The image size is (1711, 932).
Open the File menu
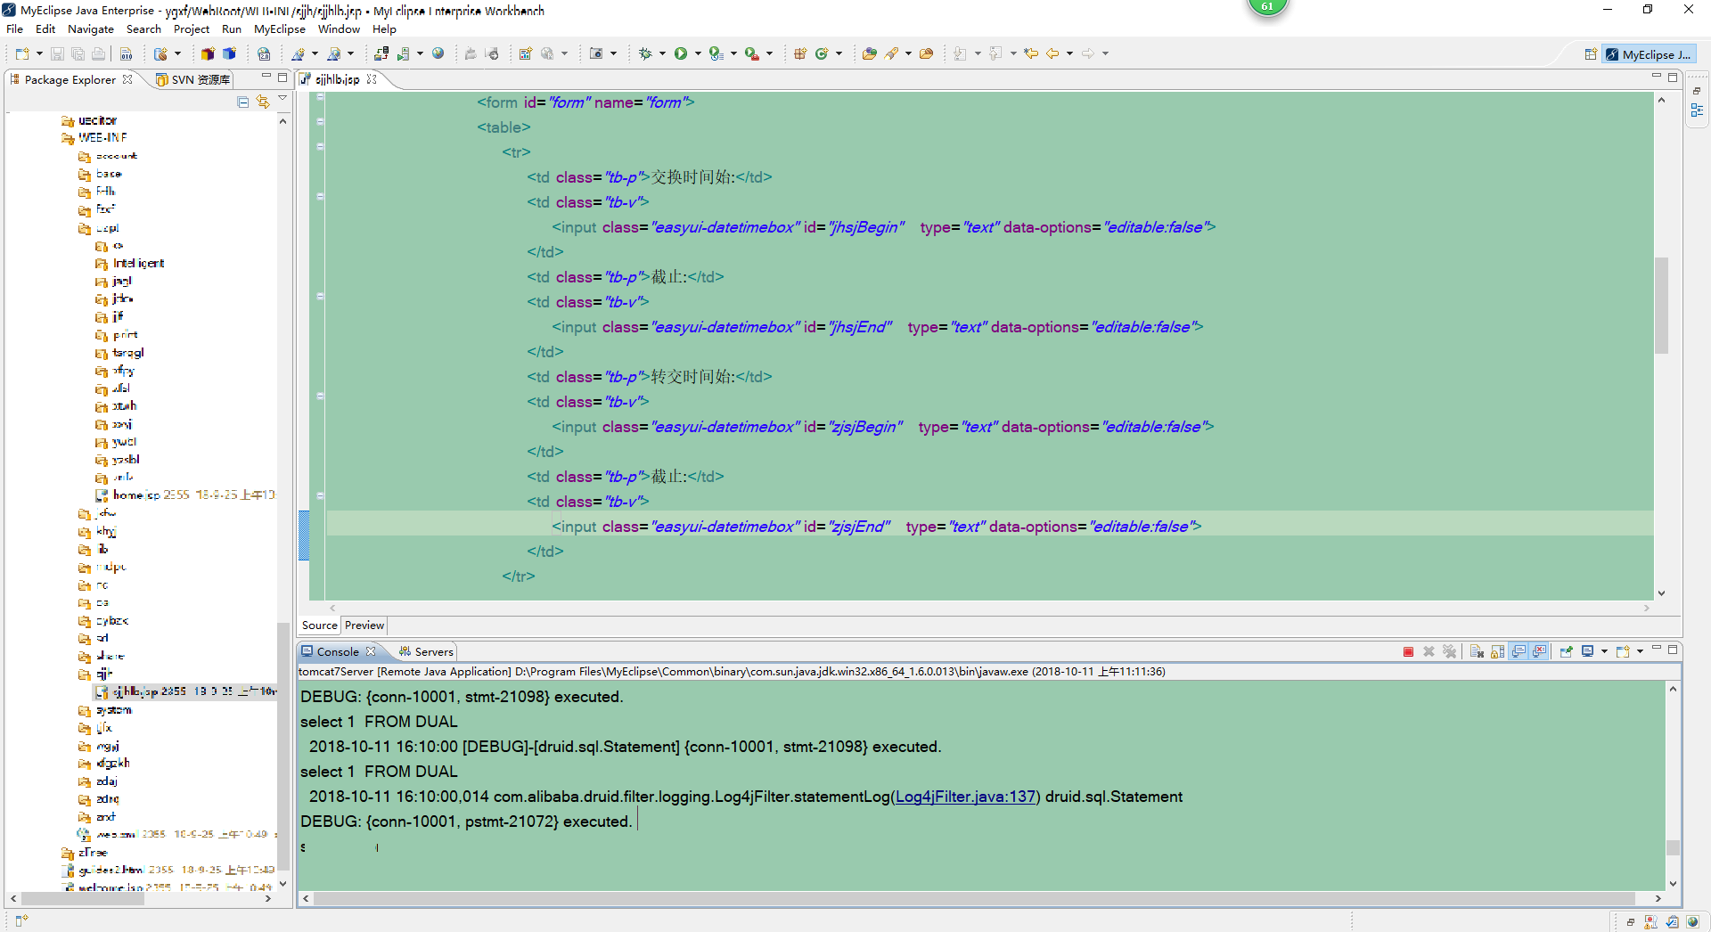[15, 29]
